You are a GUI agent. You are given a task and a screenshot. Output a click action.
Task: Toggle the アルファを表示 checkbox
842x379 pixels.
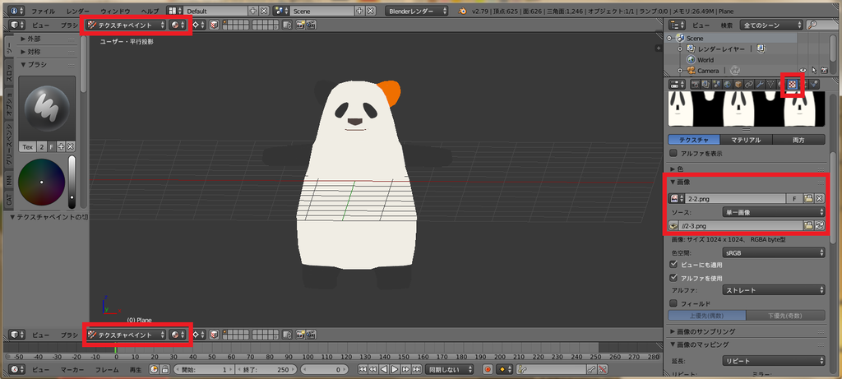(x=673, y=154)
